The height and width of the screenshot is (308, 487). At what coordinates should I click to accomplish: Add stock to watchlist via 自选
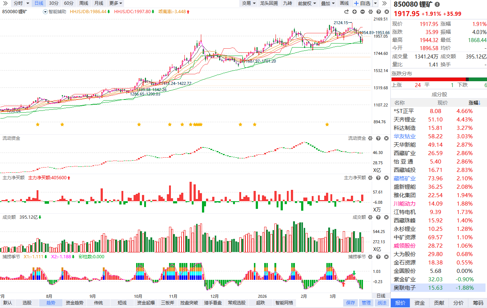pos(362,3)
